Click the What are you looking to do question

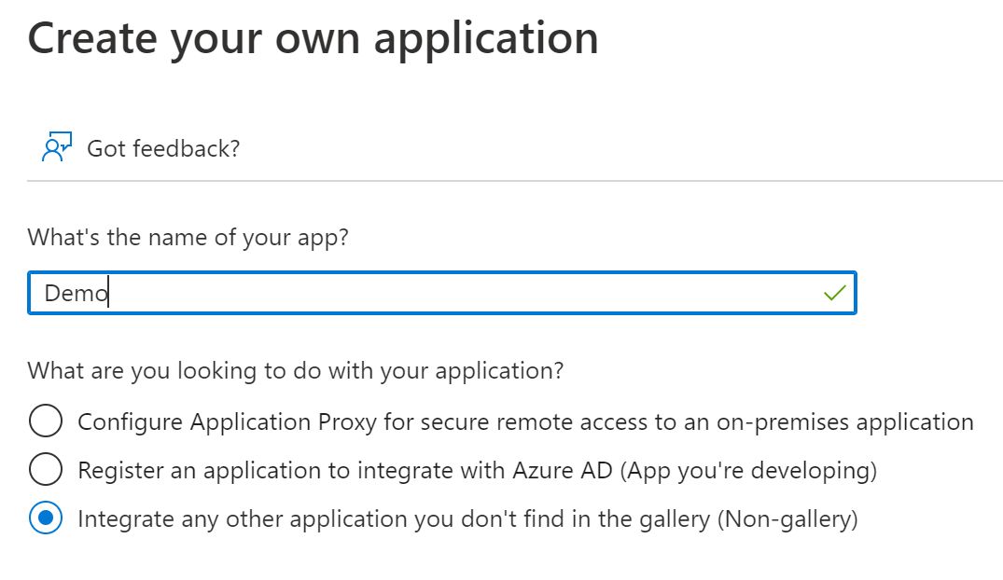(x=296, y=370)
